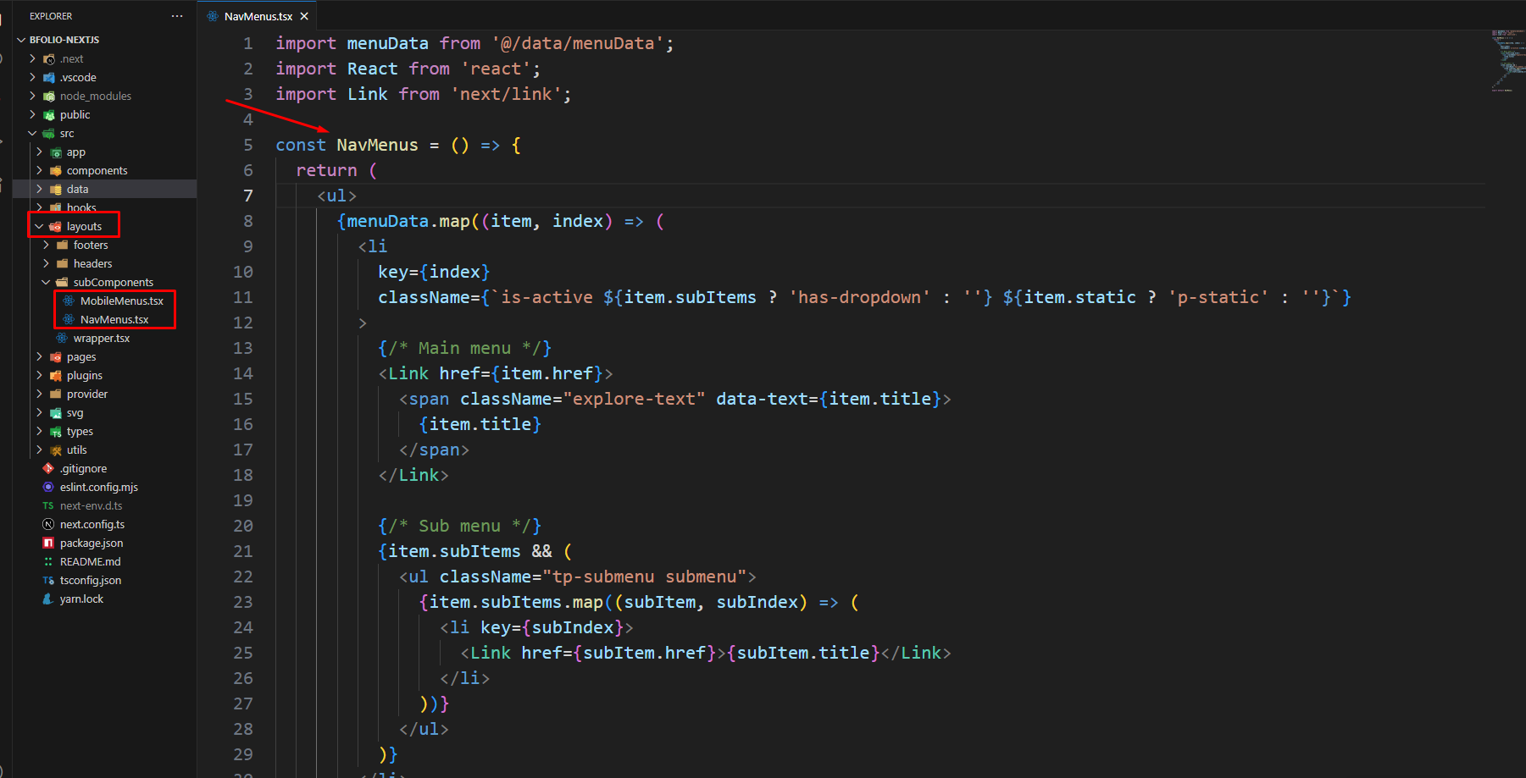Click the node_modules folder icon

(x=49, y=97)
